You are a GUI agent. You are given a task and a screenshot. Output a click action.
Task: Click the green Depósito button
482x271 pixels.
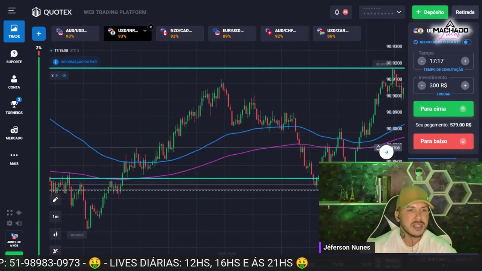click(430, 12)
